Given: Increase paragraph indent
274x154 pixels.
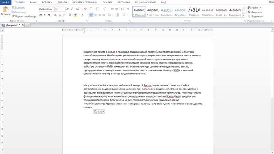Looking at the screenshot, I should [x=116, y=9].
